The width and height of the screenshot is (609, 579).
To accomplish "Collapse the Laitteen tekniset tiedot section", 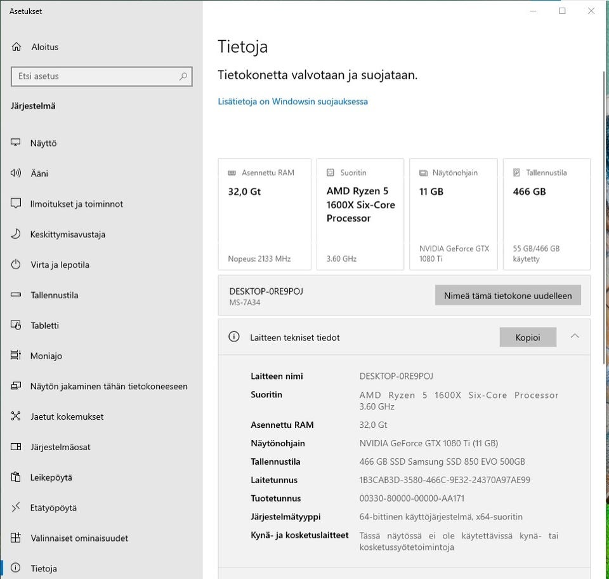I will [x=575, y=336].
